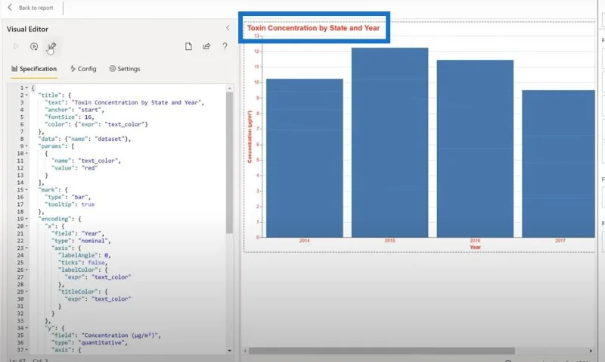Click the "field": "Year" code line
Image resolution: width=605 pixels, height=362 pixels.
(x=78, y=233)
